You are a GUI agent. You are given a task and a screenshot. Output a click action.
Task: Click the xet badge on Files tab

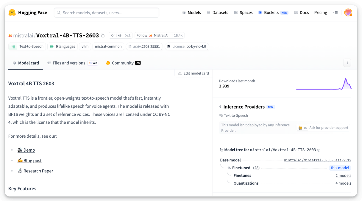point(93,63)
